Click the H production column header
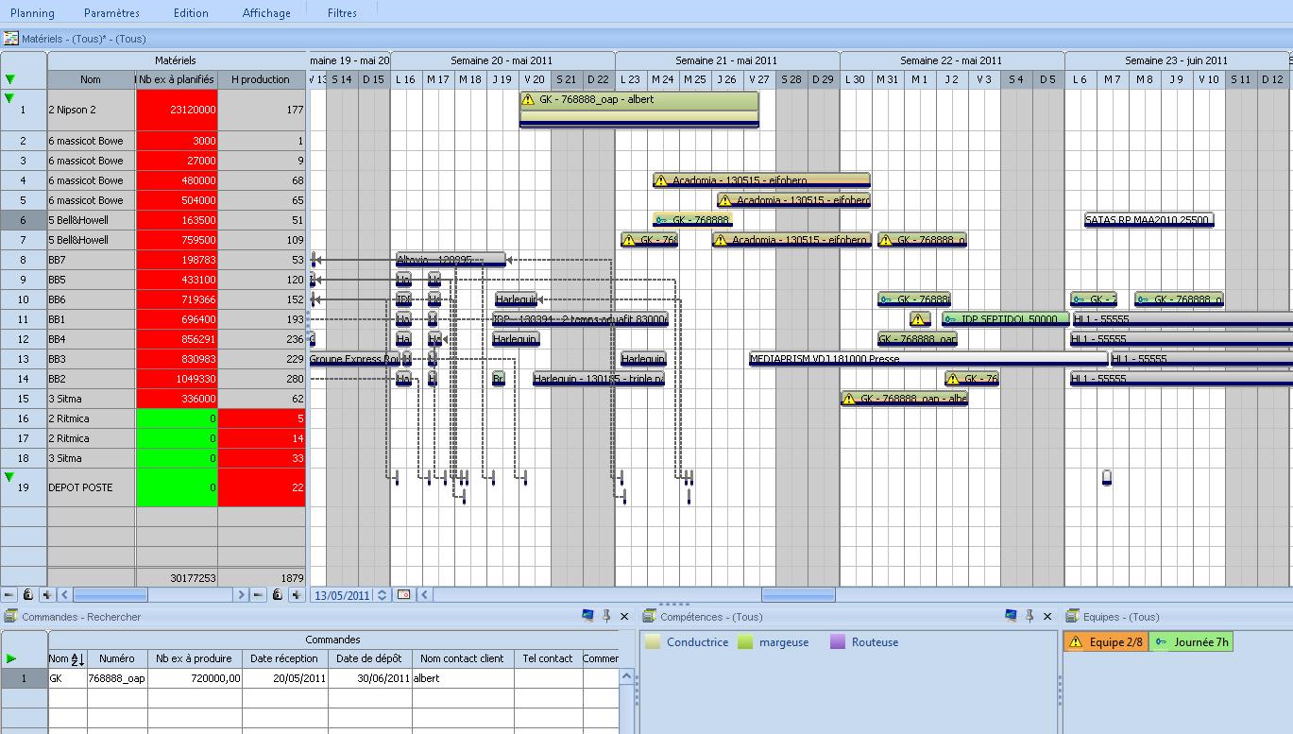The width and height of the screenshot is (1293, 734). [x=261, y=79]
